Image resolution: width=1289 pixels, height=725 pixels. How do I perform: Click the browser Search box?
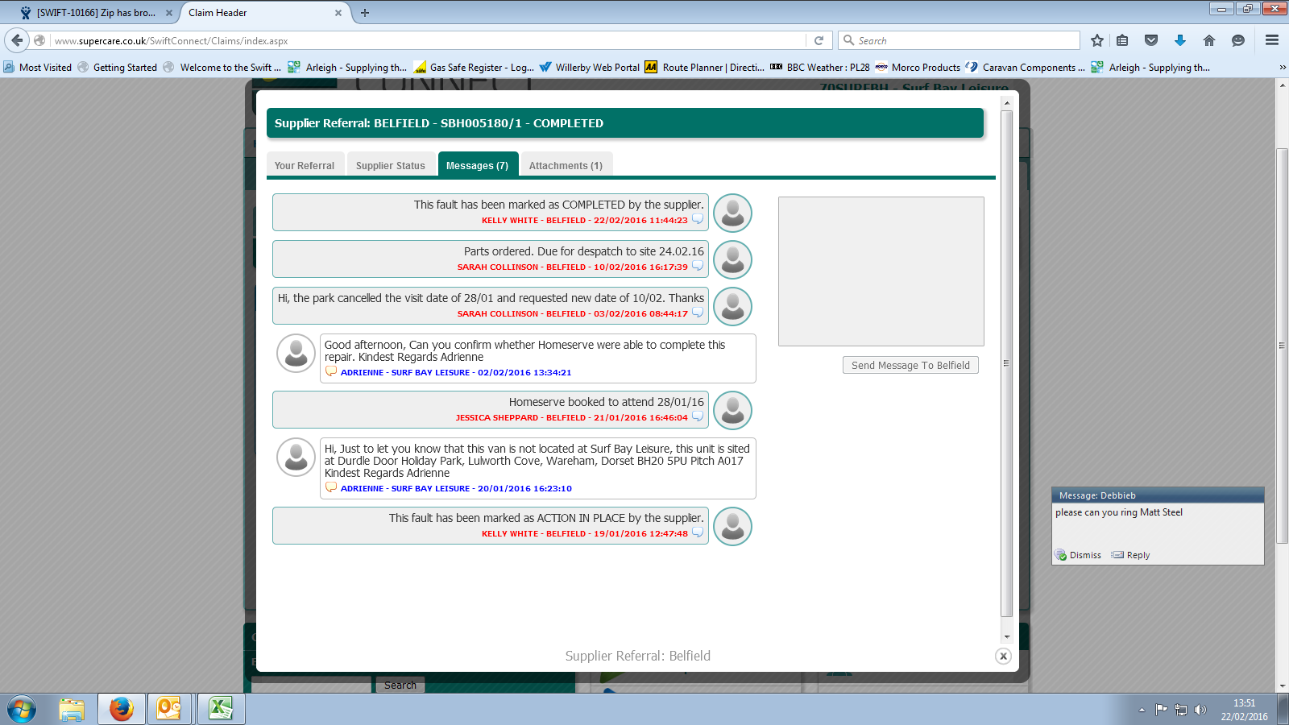[959, 40]
